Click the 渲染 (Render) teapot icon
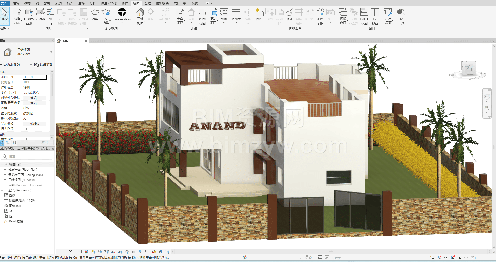496x262 pixels. pyautogui.click(x=95, y=12)
